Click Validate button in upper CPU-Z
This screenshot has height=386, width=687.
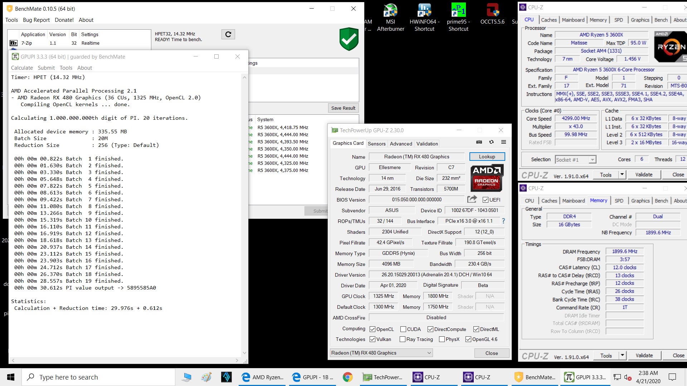point(644,175)
